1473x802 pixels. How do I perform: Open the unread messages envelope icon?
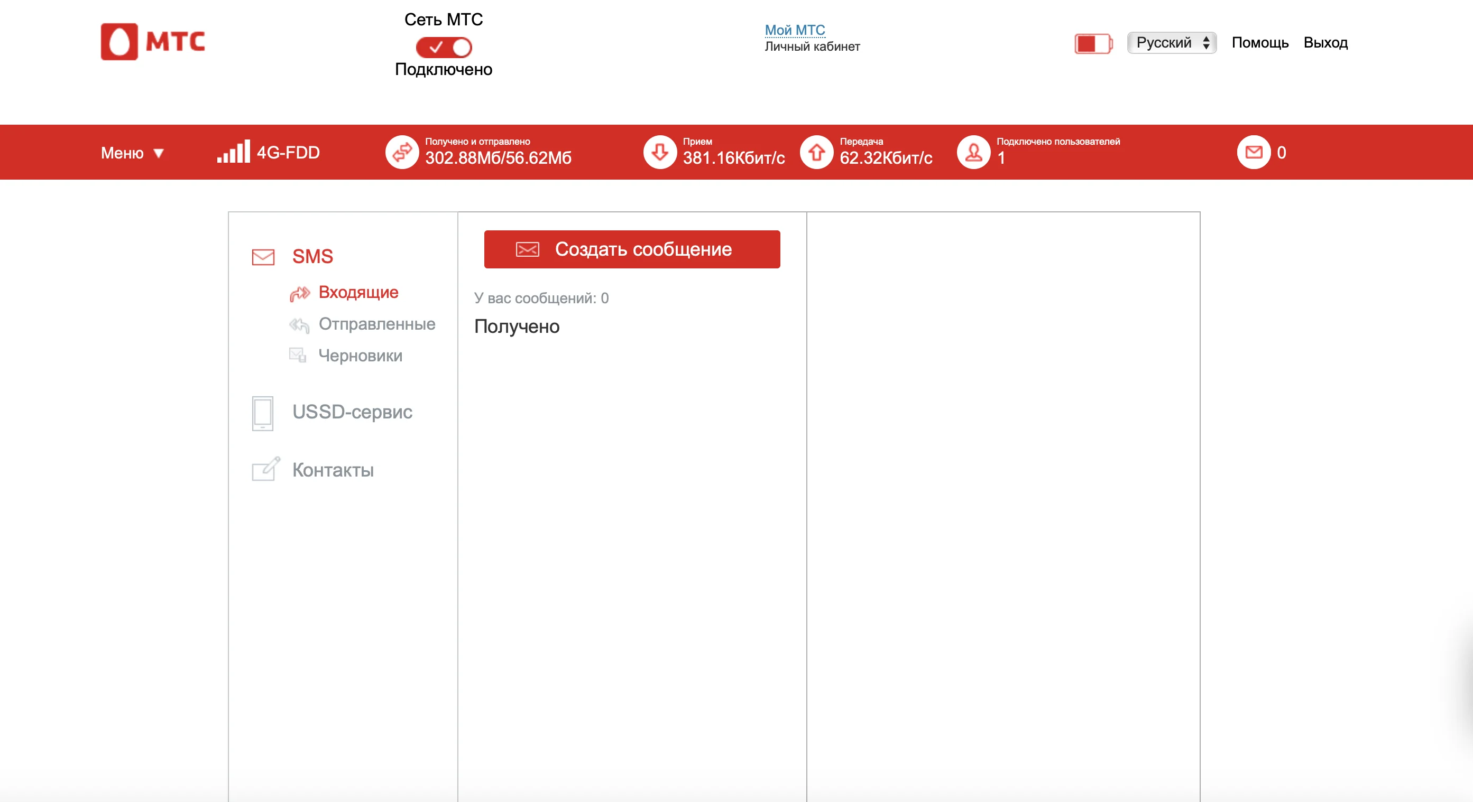click(x=1254, y=152)
